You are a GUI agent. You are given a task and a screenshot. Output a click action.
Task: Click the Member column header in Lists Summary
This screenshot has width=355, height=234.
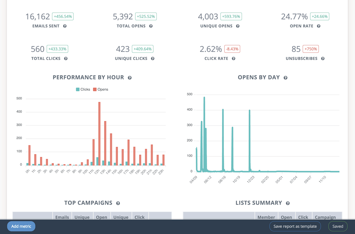(266, 217)
